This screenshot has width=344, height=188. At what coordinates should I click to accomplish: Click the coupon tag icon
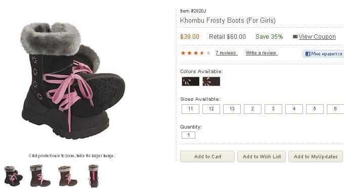[295, 36]
